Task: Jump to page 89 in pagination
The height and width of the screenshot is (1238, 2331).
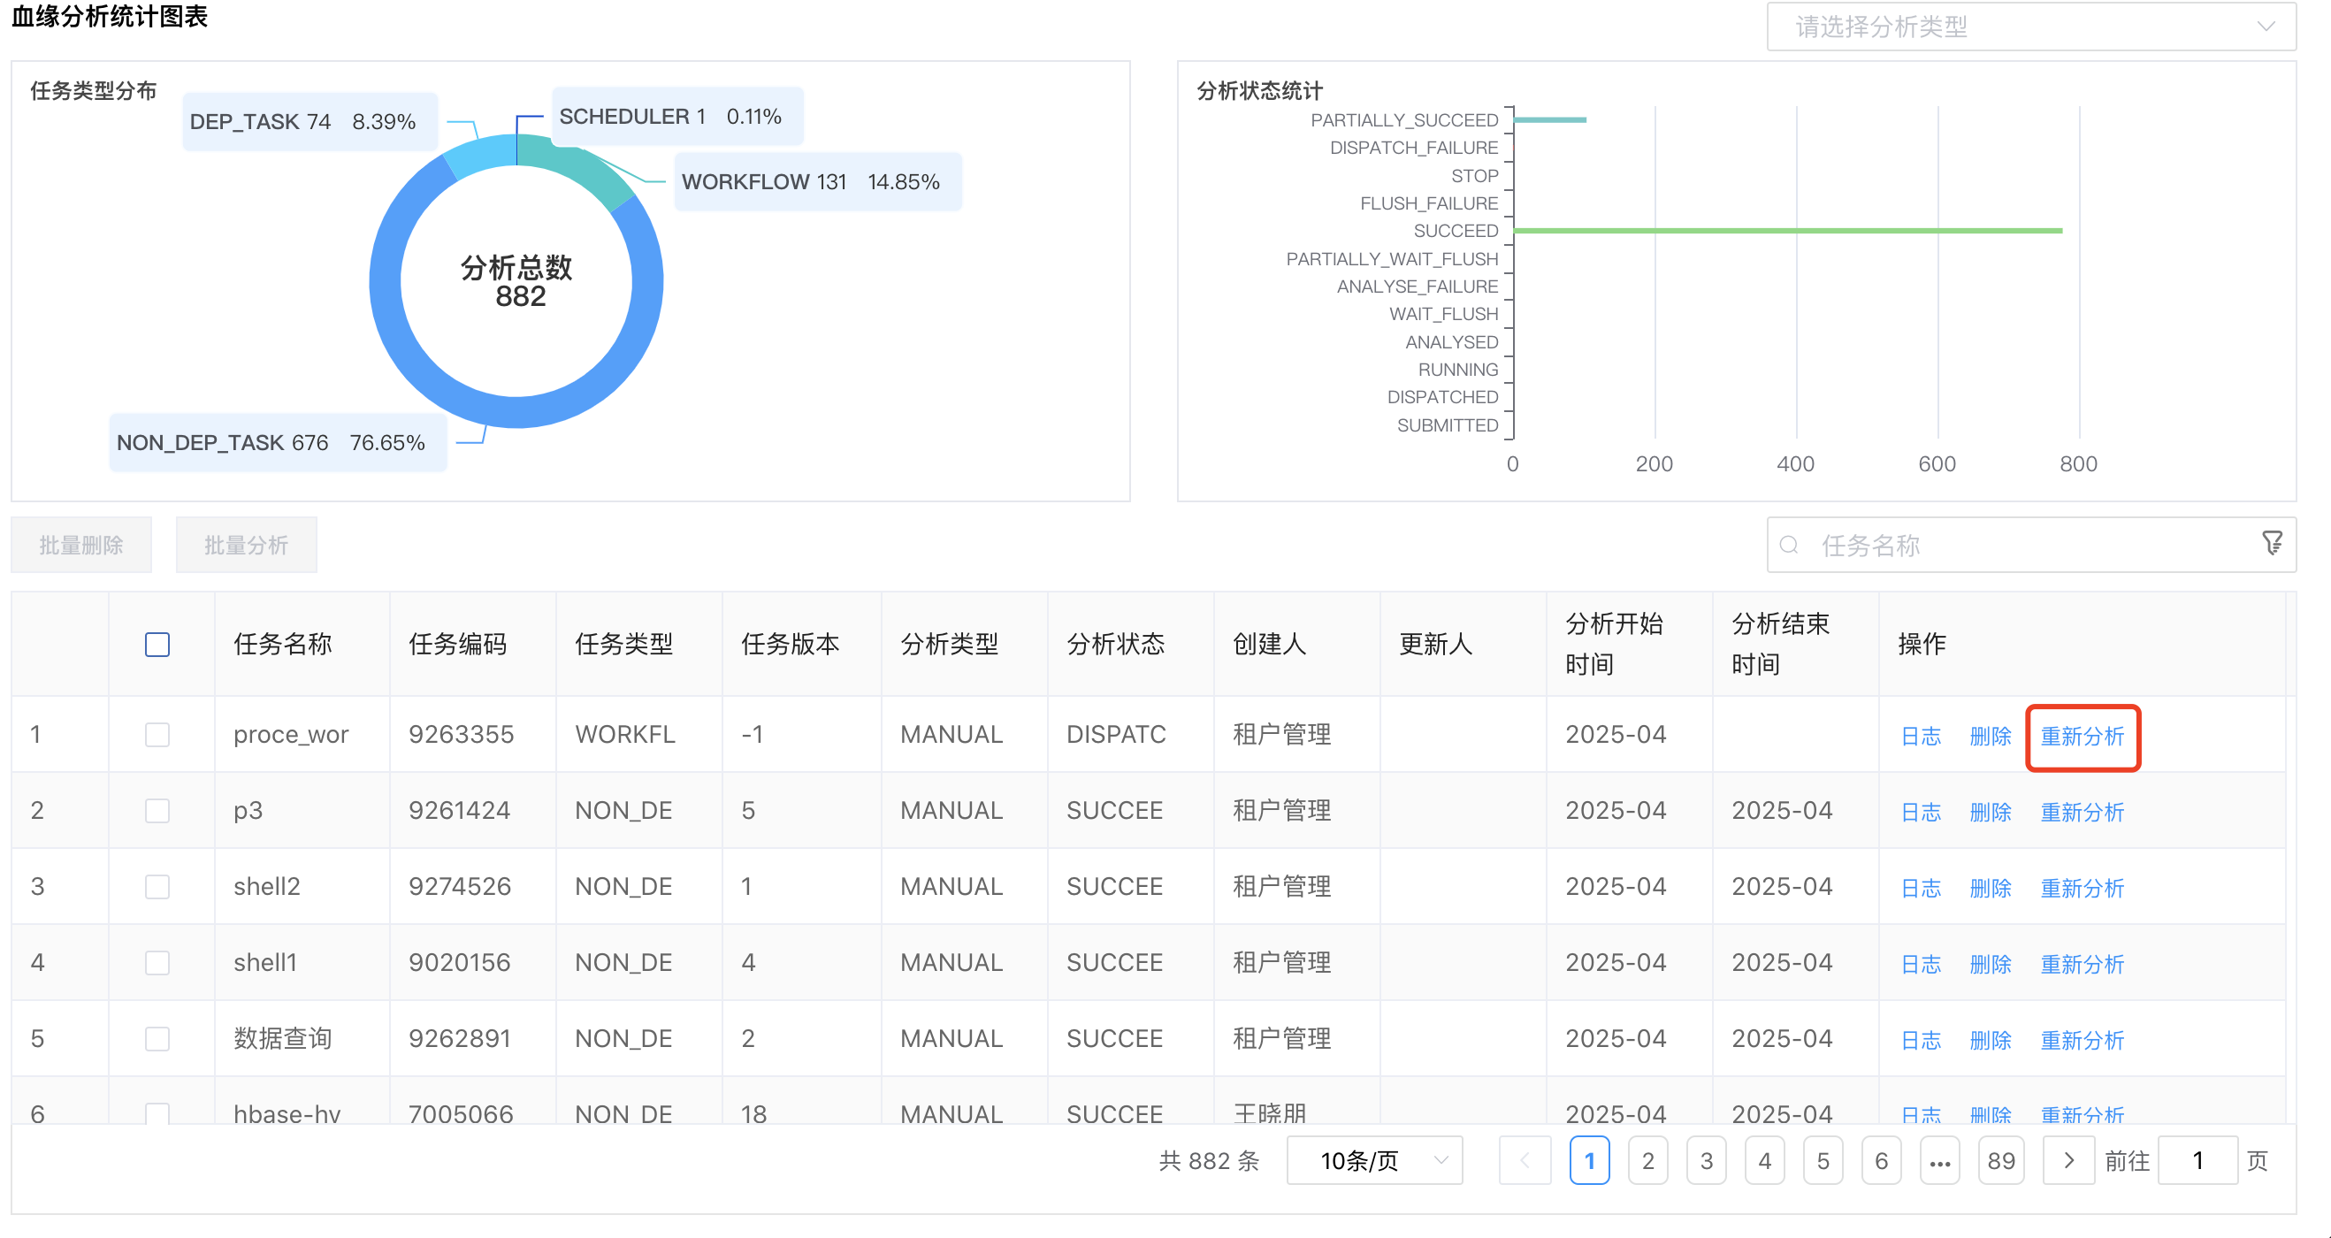Action: [x=2002, y=1159]
